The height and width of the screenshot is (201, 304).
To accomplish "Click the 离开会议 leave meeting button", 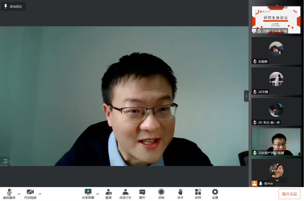I will [289, 194].
